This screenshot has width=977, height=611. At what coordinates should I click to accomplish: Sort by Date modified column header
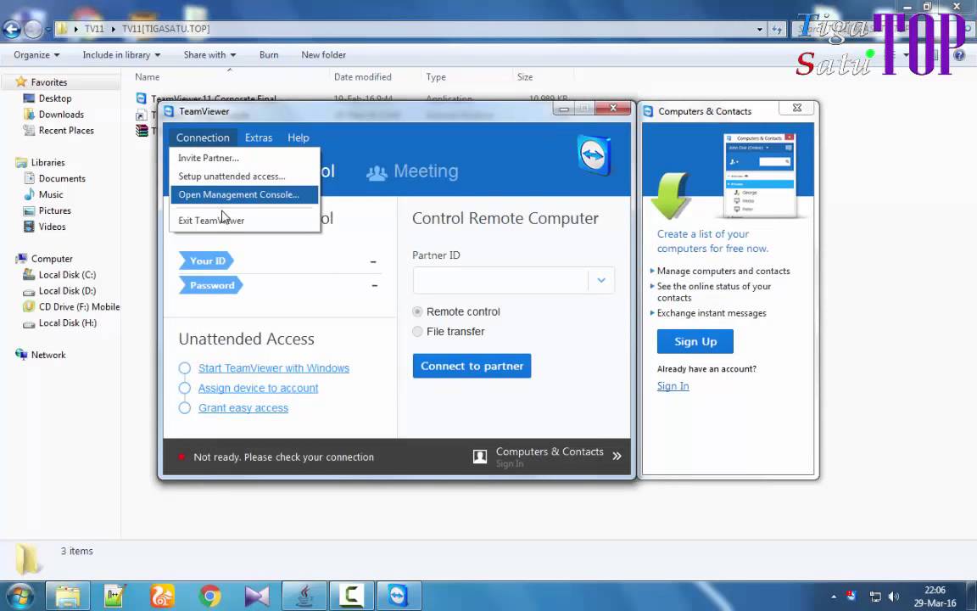[x=363, y=77]
